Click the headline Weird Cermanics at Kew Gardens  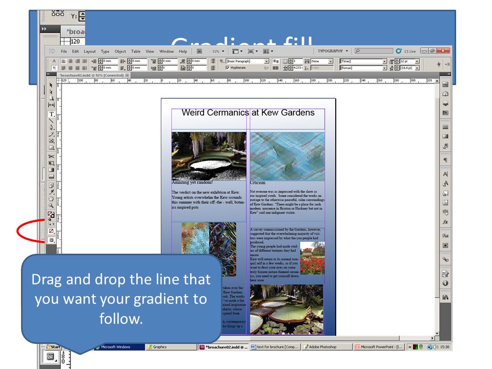pyautogui.click(x=248, y=113)
